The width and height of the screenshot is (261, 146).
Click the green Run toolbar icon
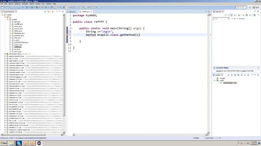[x=32, y=7]
